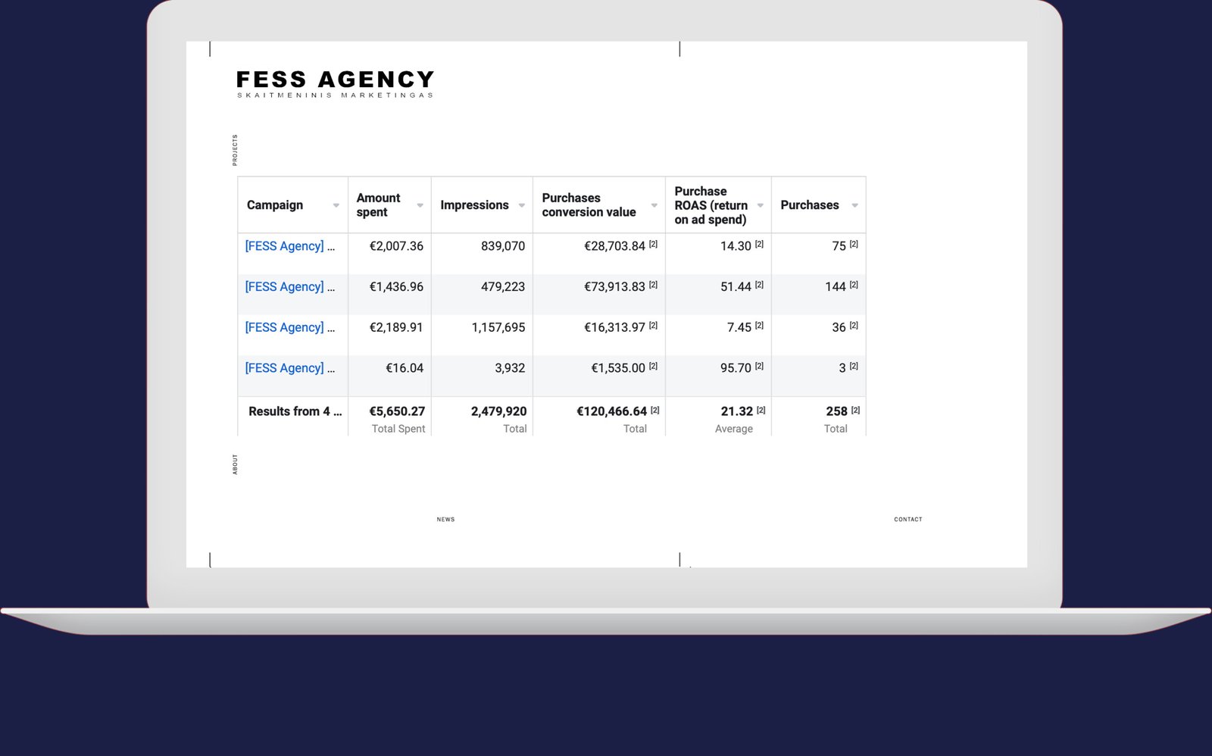Viewport: 1212px width, 756px height.
Task: Select the 21.32 average ROAS value
Action: tap(737, 411)
